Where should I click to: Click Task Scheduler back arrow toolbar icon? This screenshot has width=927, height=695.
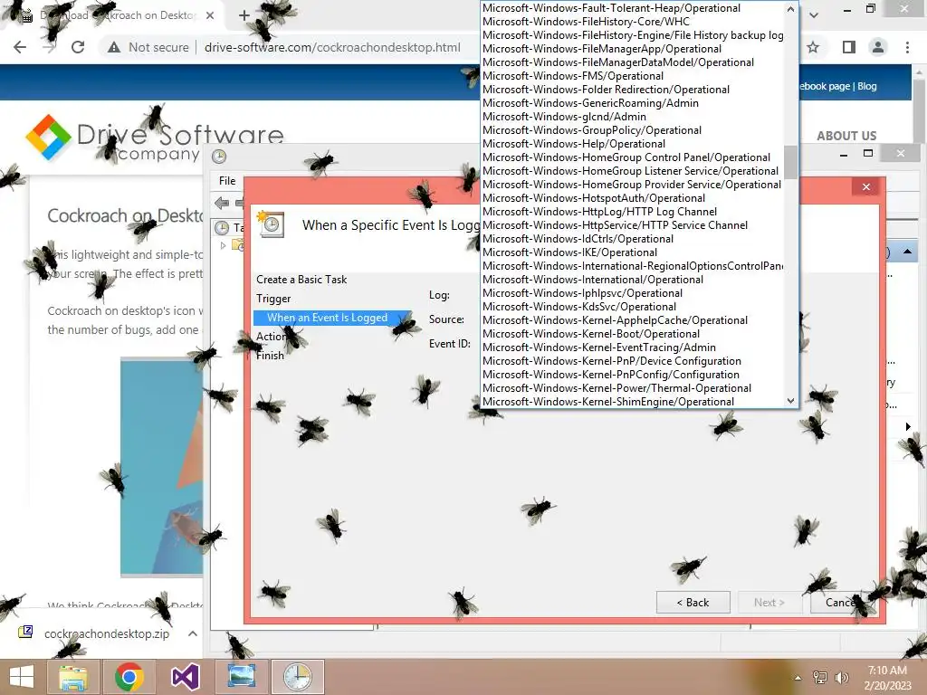[x=222, y=204]
